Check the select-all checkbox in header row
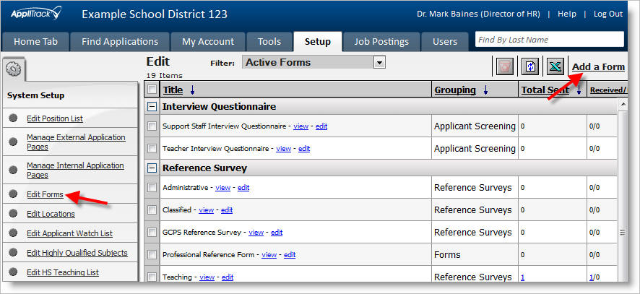Screen dimensions: 640x294 (152, 90)
